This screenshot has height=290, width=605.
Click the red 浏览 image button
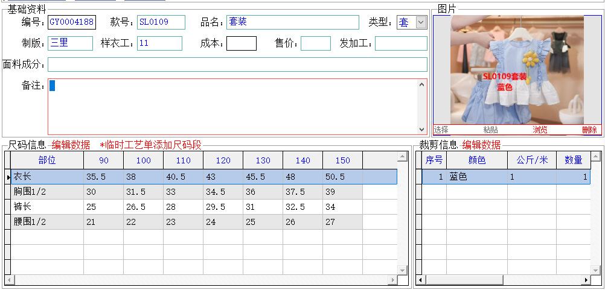pos(540,130)
